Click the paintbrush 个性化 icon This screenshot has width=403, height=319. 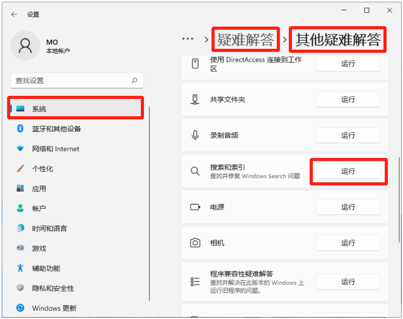[x=20, y=168]
